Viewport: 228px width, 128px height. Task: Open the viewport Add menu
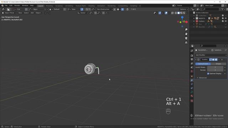coord(32,13)
